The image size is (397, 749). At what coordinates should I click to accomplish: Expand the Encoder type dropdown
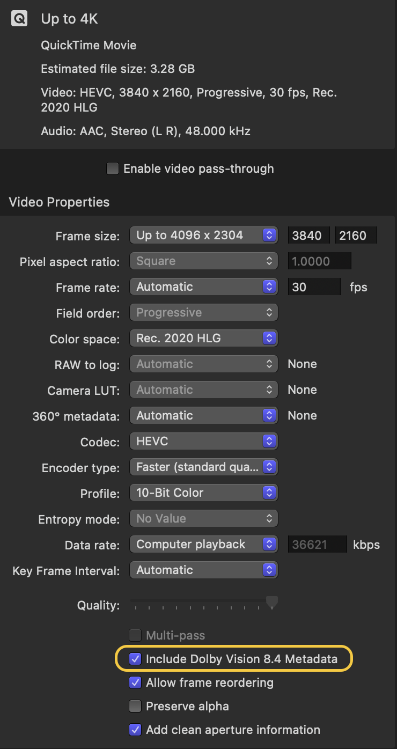coord(204,467)
